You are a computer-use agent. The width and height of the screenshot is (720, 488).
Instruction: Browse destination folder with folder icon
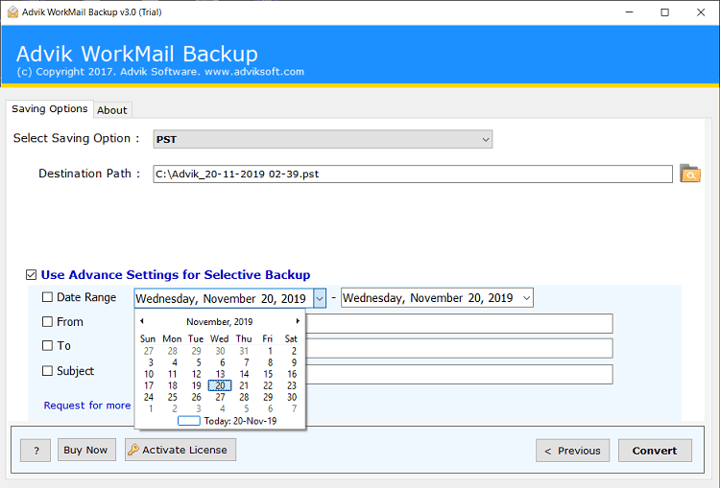pos(689,174)
